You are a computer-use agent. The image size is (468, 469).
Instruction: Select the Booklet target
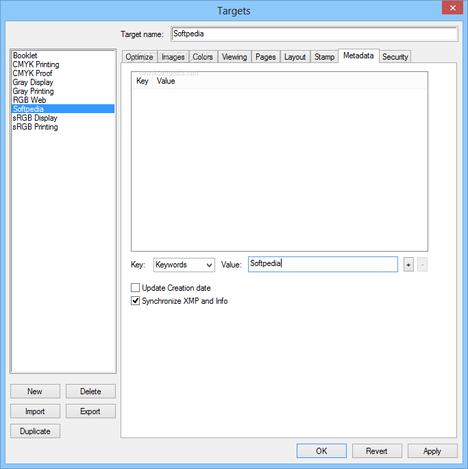click(x=63, y=56)
